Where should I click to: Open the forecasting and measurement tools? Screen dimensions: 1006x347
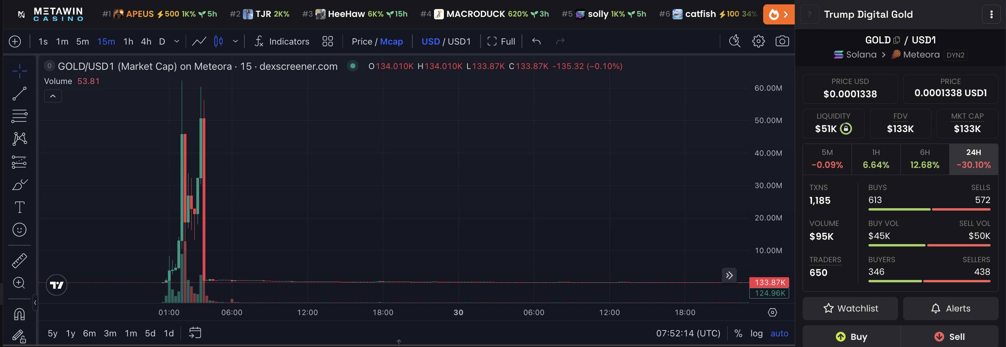[19, 162]
